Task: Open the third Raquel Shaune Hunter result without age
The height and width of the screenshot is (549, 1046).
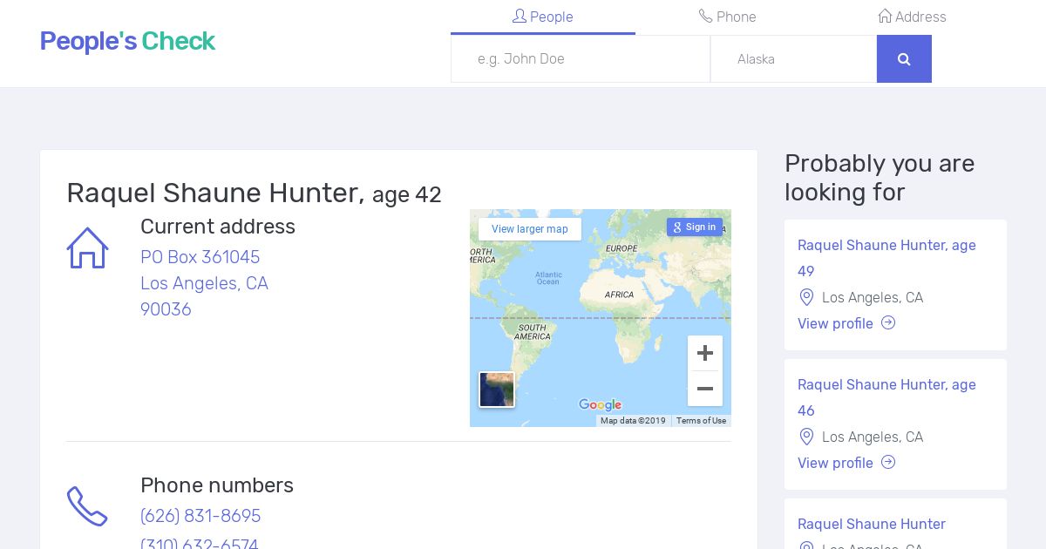Action: pyautogui.click(x=872, y=524)
